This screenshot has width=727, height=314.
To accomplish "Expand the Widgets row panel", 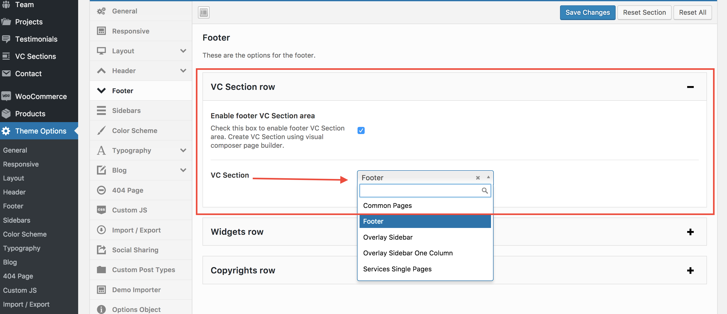I will [x=690, y=232].
